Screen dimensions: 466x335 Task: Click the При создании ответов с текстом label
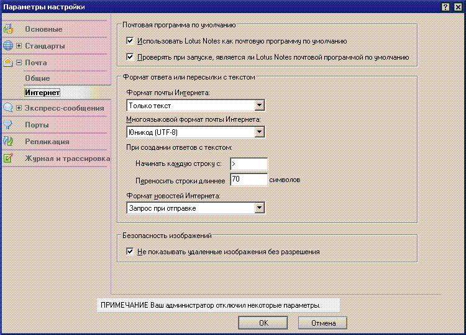coord(179,147)
